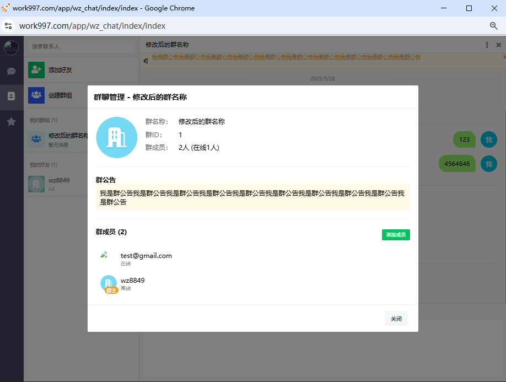This screenshot has height=382, width=506.
Task: Click the user avatar in sidebar
Action: tap(11, 47)
